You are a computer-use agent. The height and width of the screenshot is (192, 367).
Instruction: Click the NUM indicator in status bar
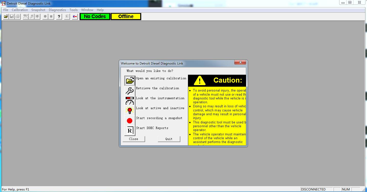(346, 189)
